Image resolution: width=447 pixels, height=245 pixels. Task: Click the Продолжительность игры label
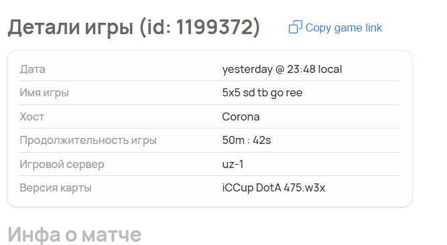(88, 141)
